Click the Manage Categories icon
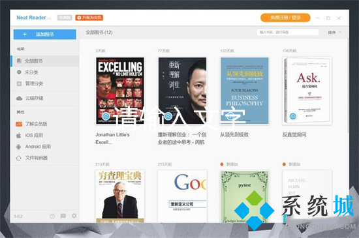This screenshot has height=238, width=359. 19,83
